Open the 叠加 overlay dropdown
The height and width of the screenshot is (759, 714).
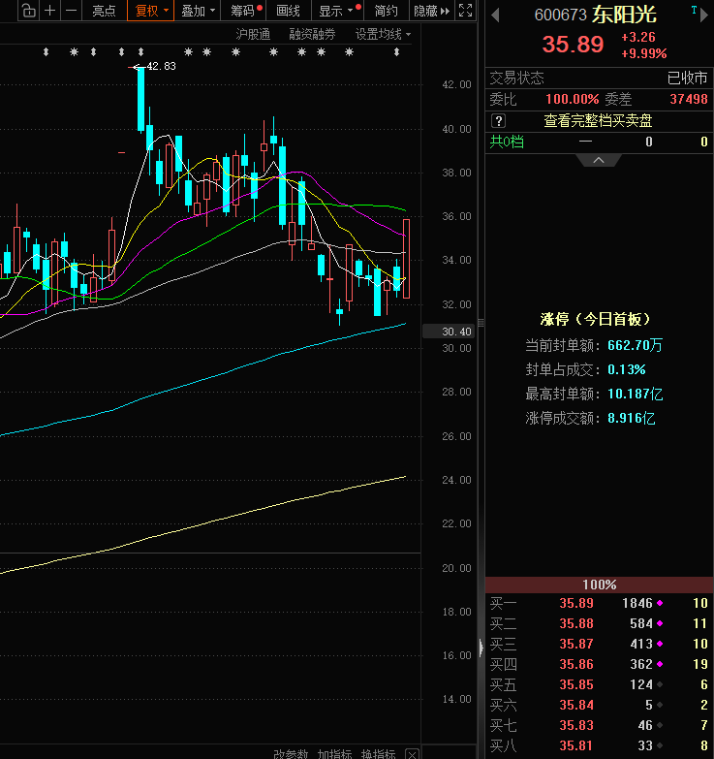(x=198, y=11)
